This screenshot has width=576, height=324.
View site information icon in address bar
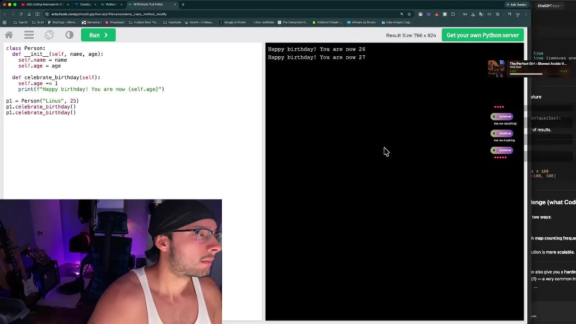click(47, 14)
